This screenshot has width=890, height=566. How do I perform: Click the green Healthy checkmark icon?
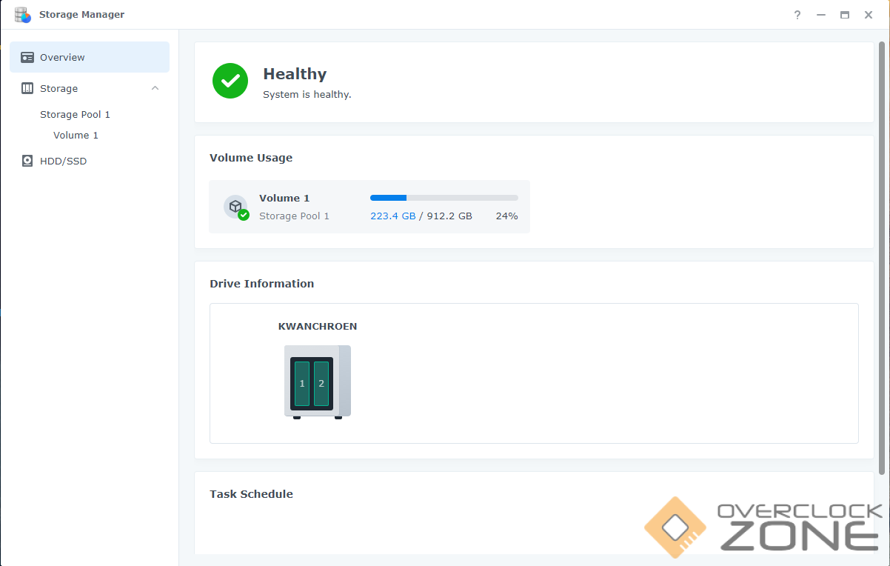click(x=230, y=81)
